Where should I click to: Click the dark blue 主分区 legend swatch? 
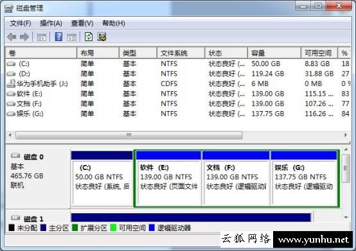pyautogui.click(x=43, y=228)
